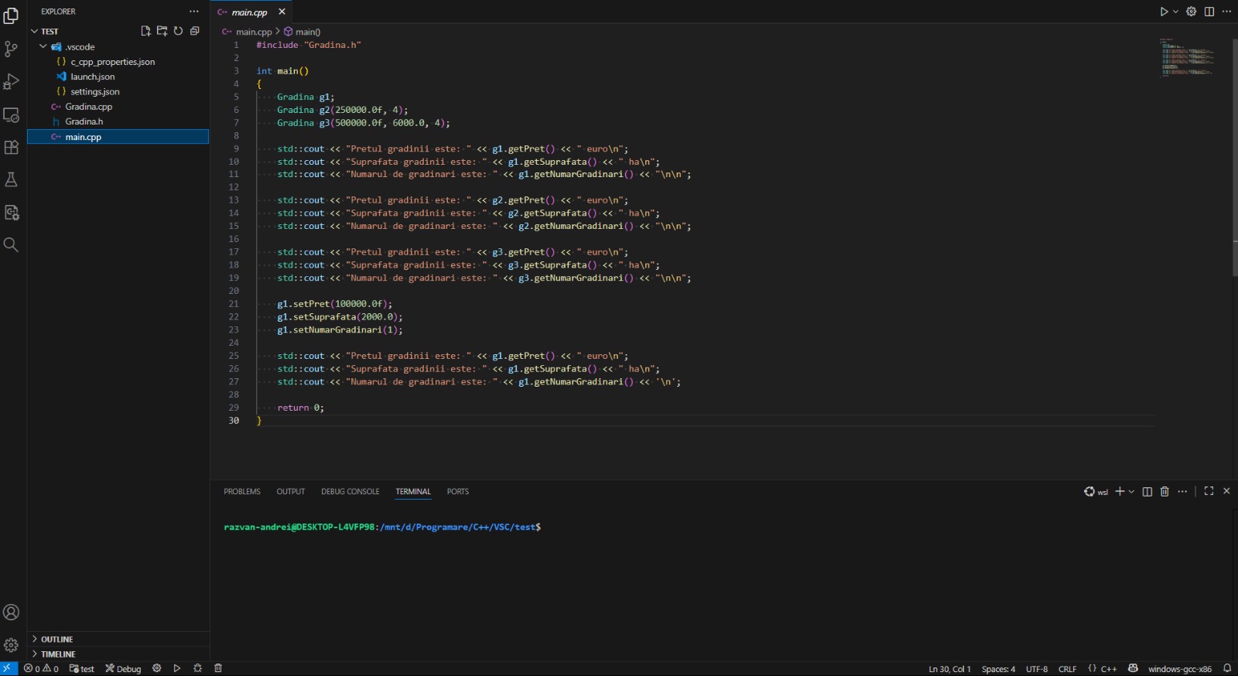The height and width of the screenshot is (676, 1238).
Task: Open the Search magnifier in activity bar
Action: click(11, 245)
